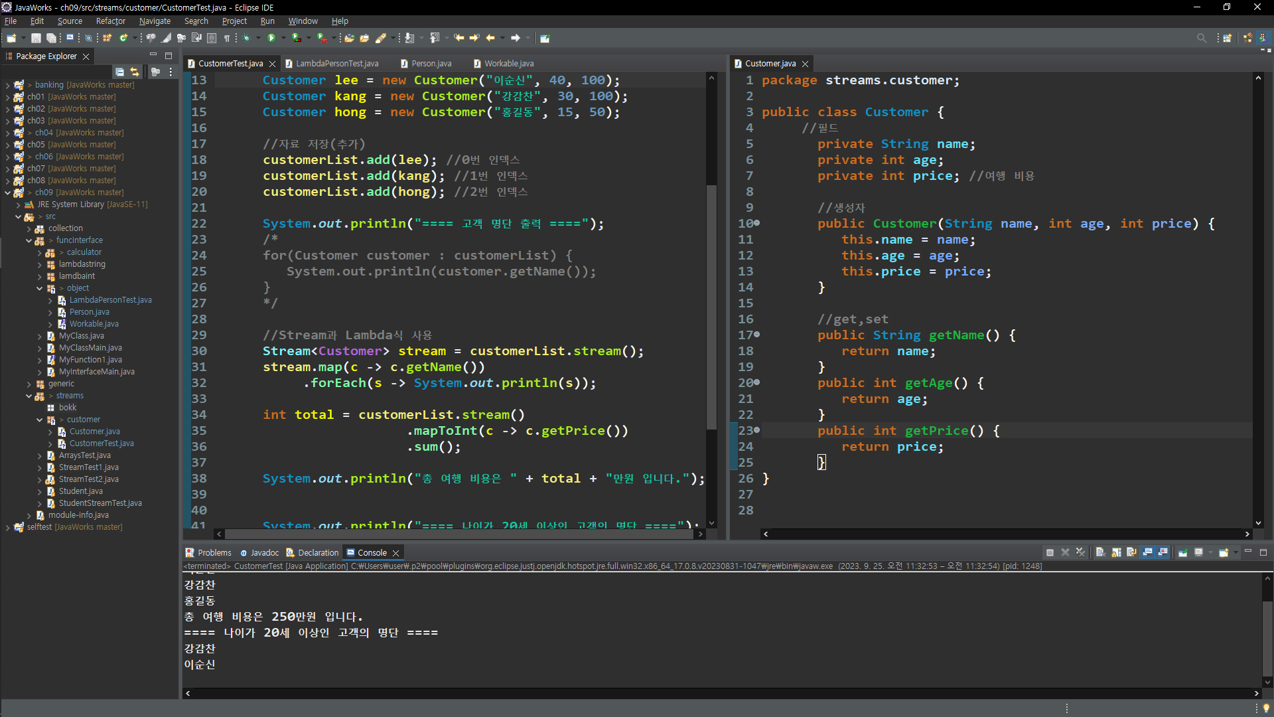
Task: Open the Refactor menu
Action: tap(110, 21)
